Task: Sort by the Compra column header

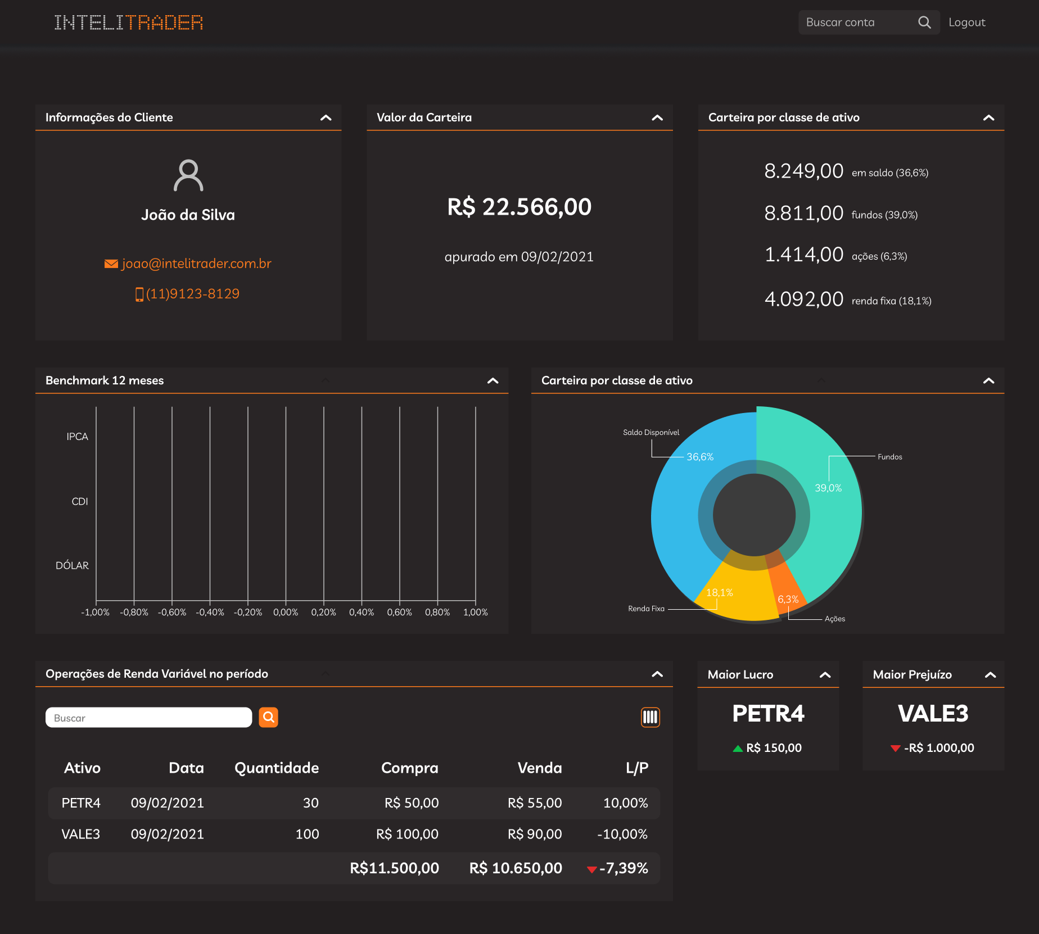Action: point(410,768)
